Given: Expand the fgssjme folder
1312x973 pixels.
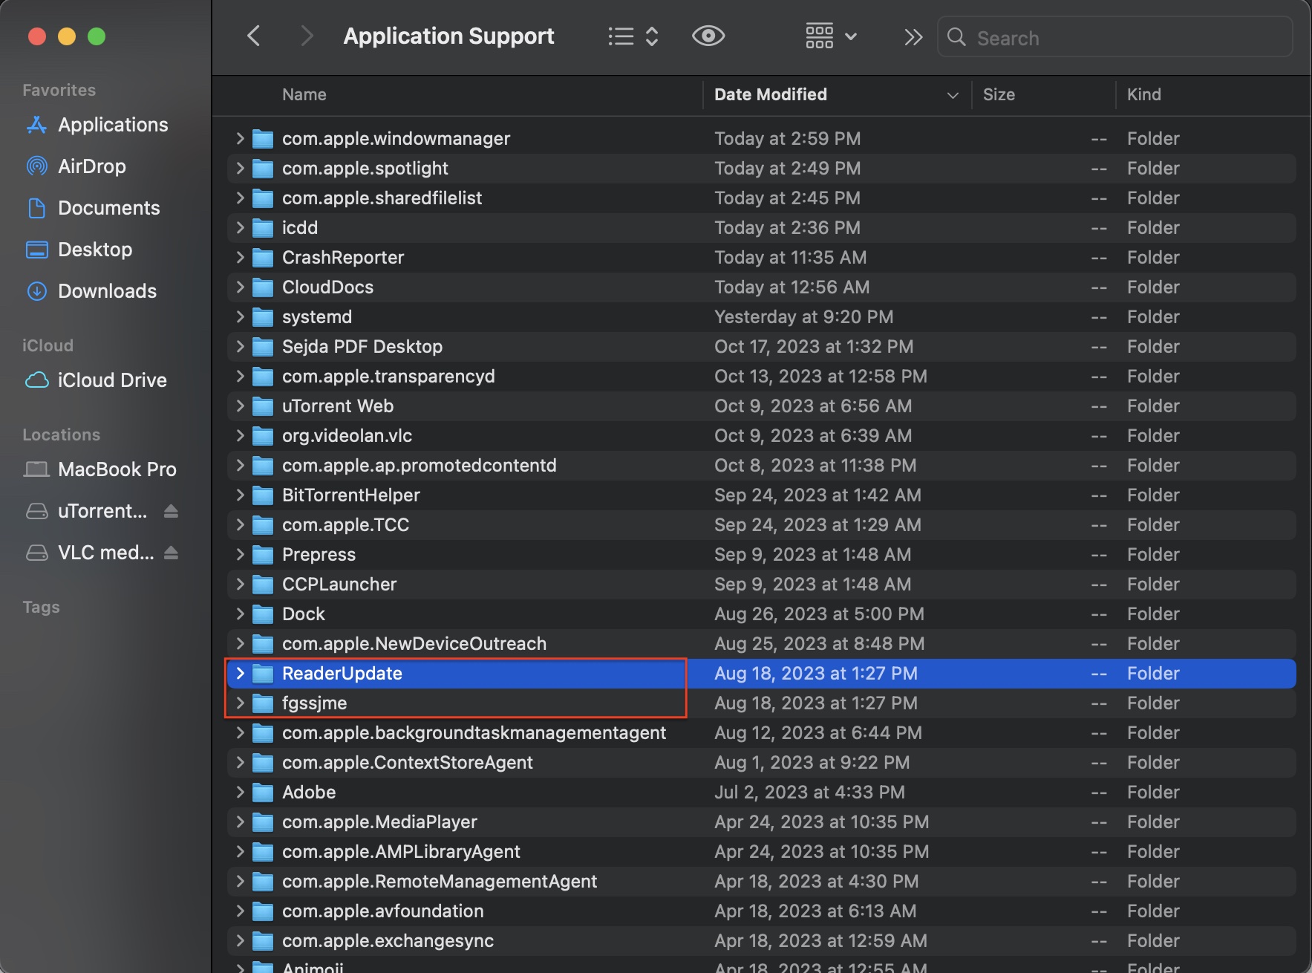Looking at the screenshot, I should pyautogui.click(x=240, y=703).
